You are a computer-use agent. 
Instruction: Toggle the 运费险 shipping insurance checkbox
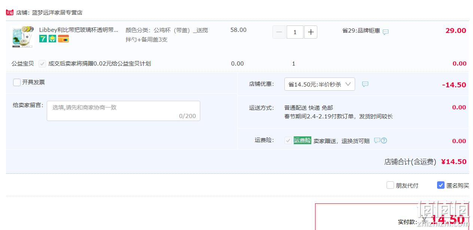point(288,140)
